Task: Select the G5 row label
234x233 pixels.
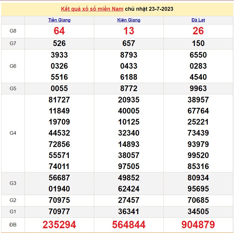Action: [13, 88]
